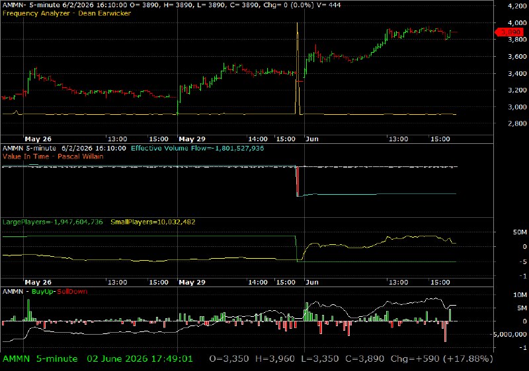Click the 4,000 price axis label
Image resolution: width=529 pixels, height=371 pixels.
(517, 23)
